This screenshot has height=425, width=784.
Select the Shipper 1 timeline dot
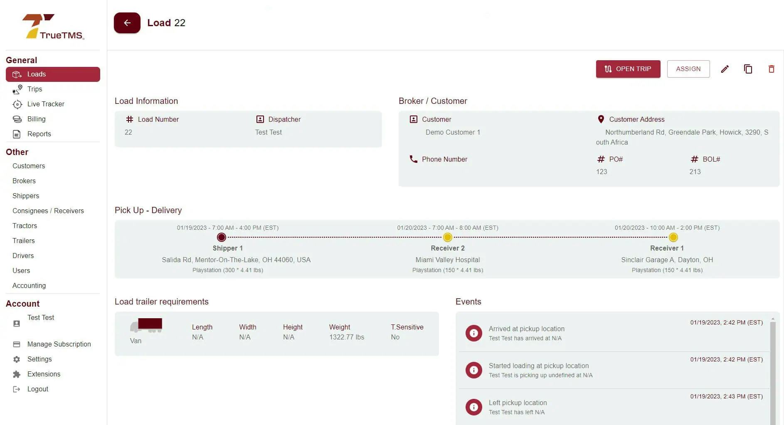tap(222, 237)
